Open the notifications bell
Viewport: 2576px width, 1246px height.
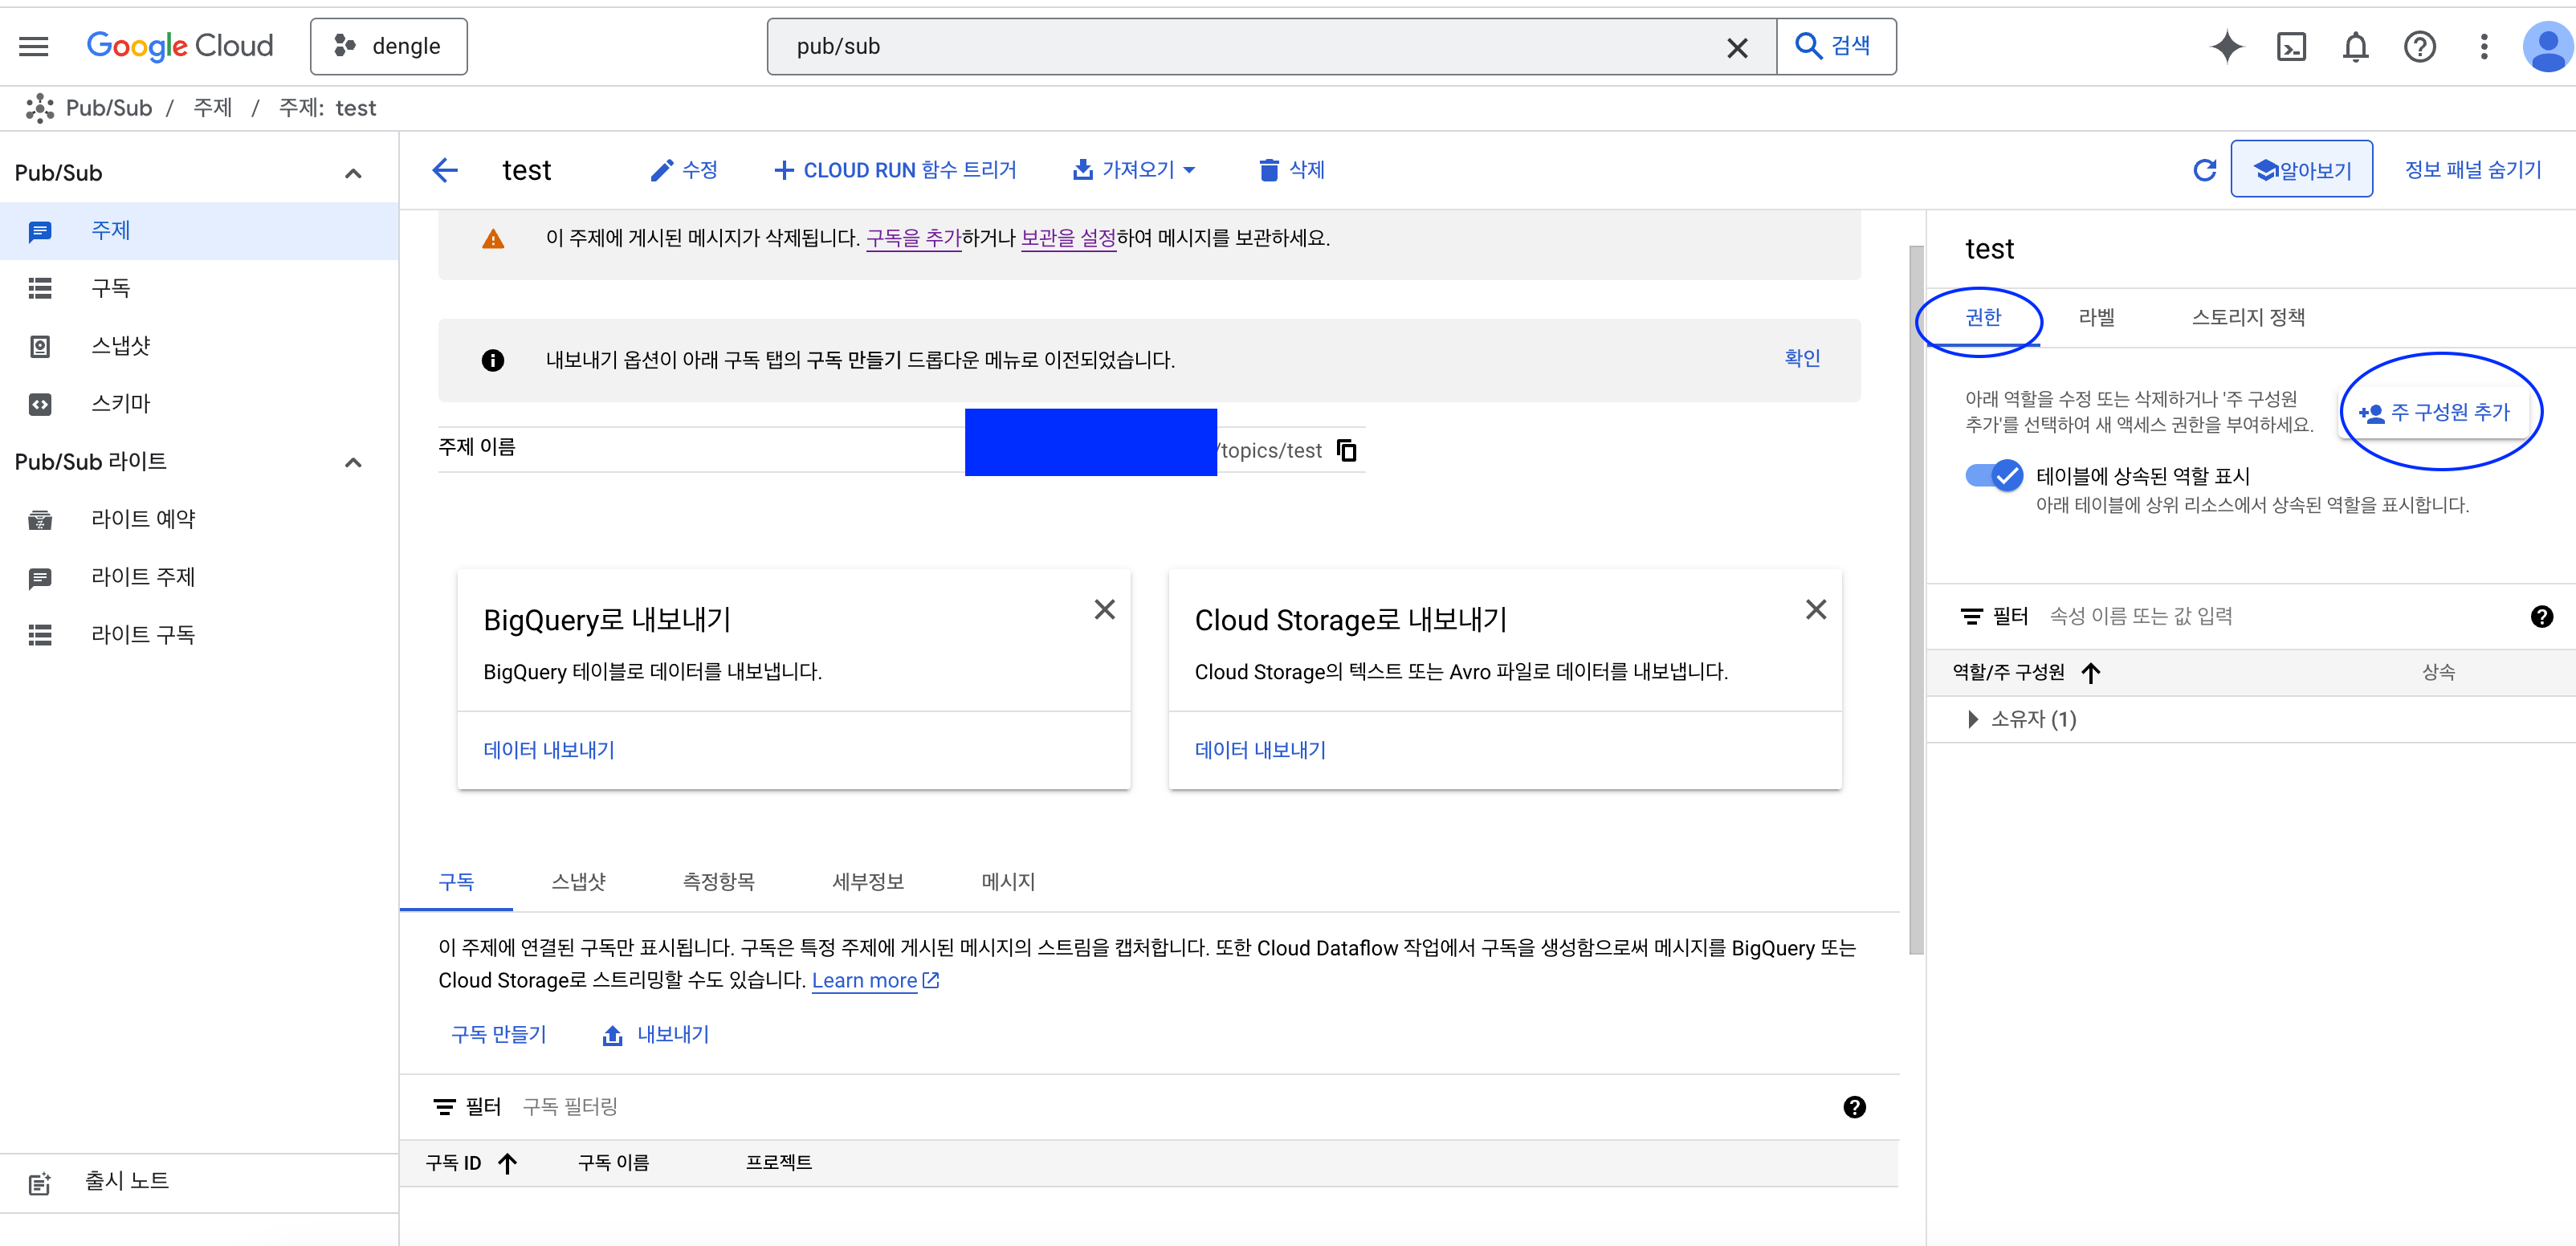click(x=2355, y=47)
